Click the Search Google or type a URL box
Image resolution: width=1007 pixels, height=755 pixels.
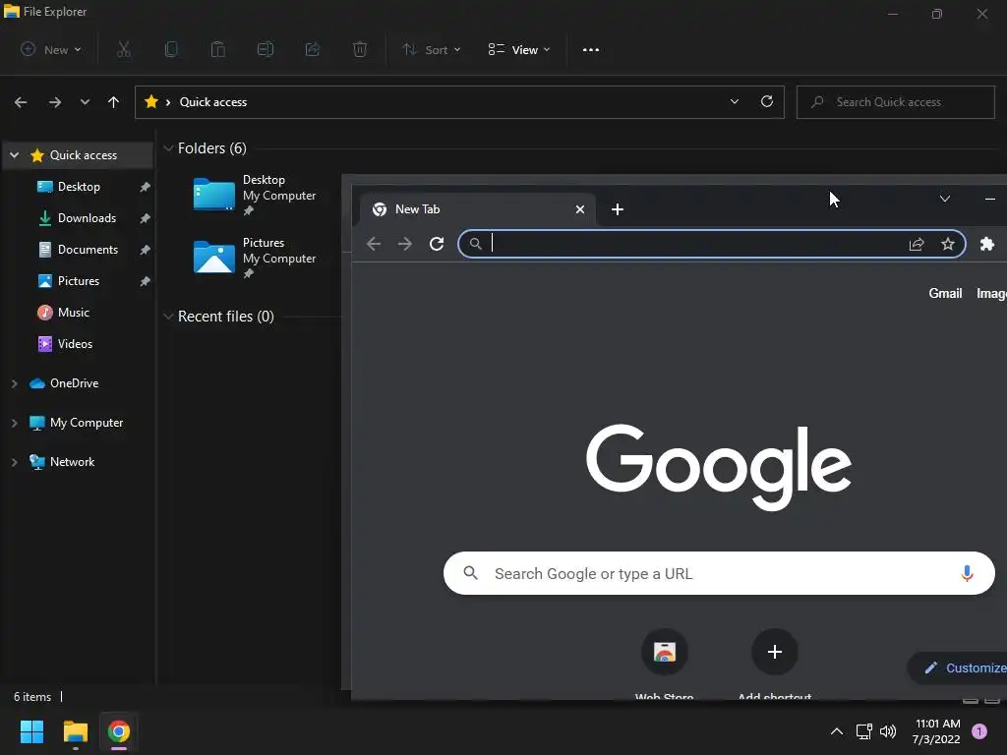point(719,573)
